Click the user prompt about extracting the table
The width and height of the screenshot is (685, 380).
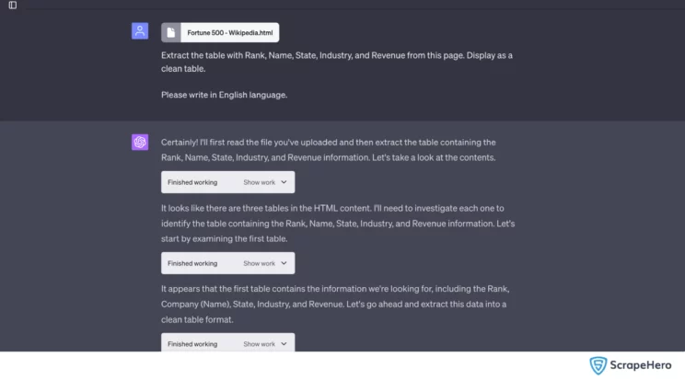pyautogui.click(x=337, y=62)
